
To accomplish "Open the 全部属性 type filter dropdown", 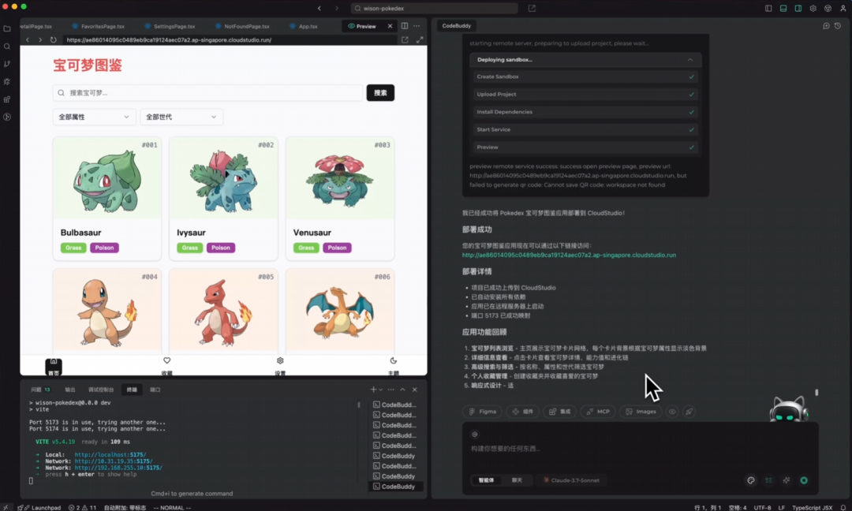I will pos(94,117).
